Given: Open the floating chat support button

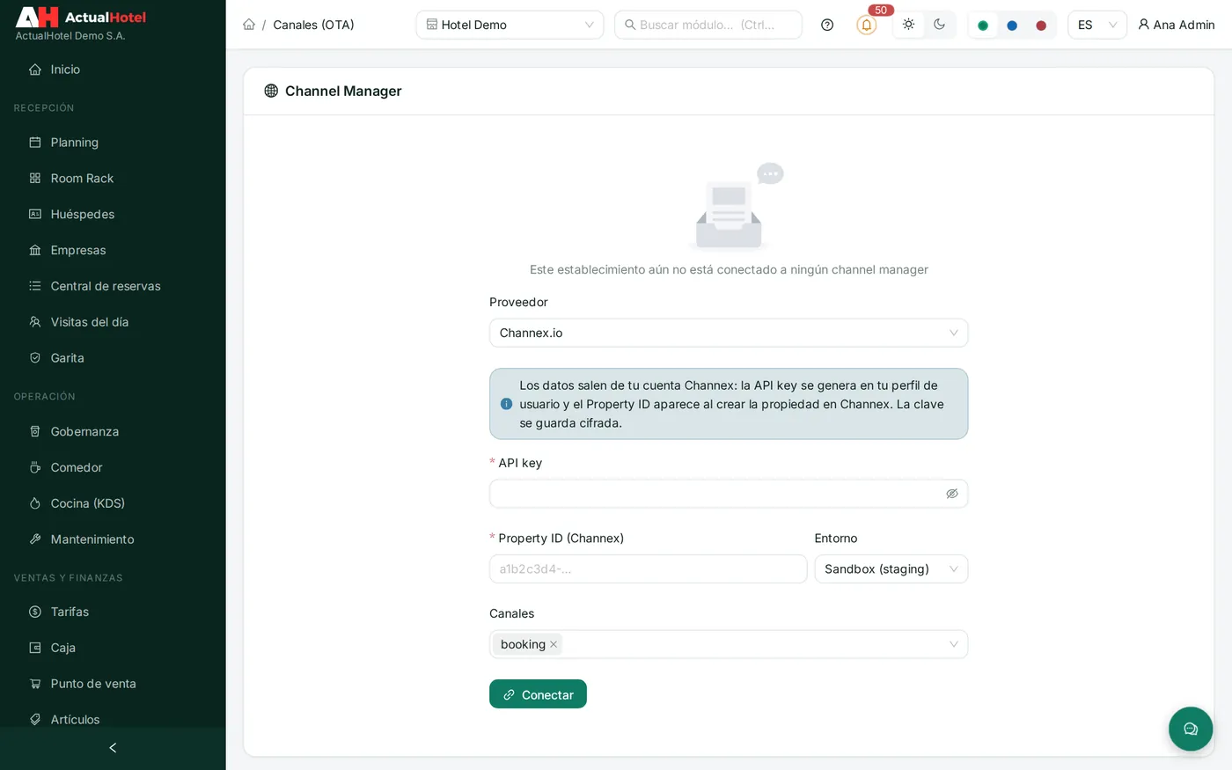Looking at the screenshot, I should (x=1191, y=729).
